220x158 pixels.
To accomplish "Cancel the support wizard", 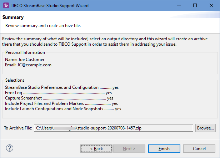I will 199,148.
